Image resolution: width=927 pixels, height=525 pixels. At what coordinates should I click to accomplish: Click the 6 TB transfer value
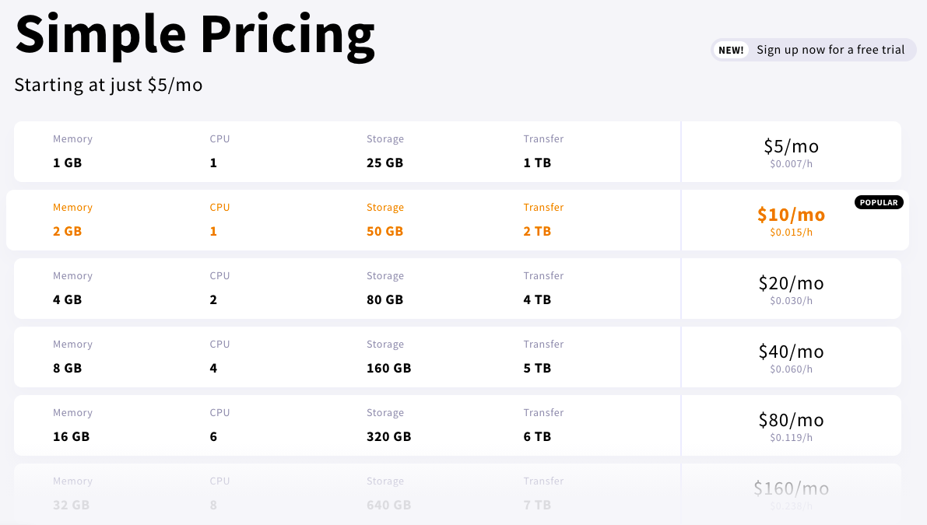537,437
